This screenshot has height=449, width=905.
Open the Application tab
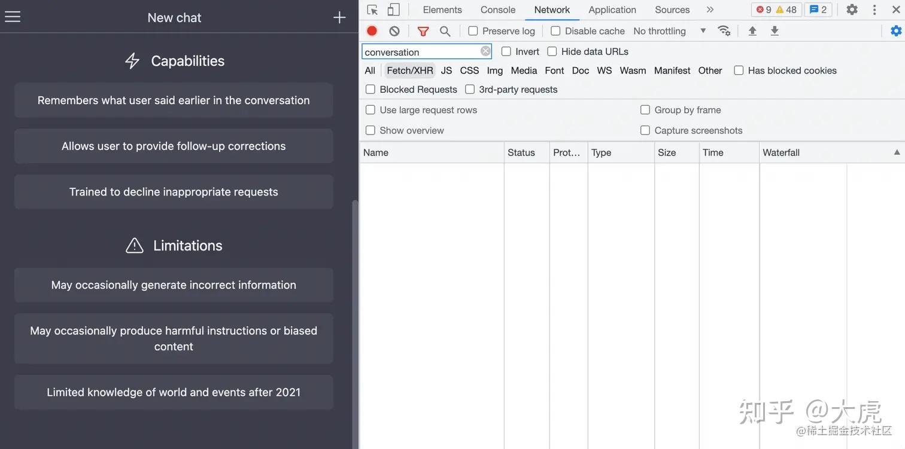(612, 10)
